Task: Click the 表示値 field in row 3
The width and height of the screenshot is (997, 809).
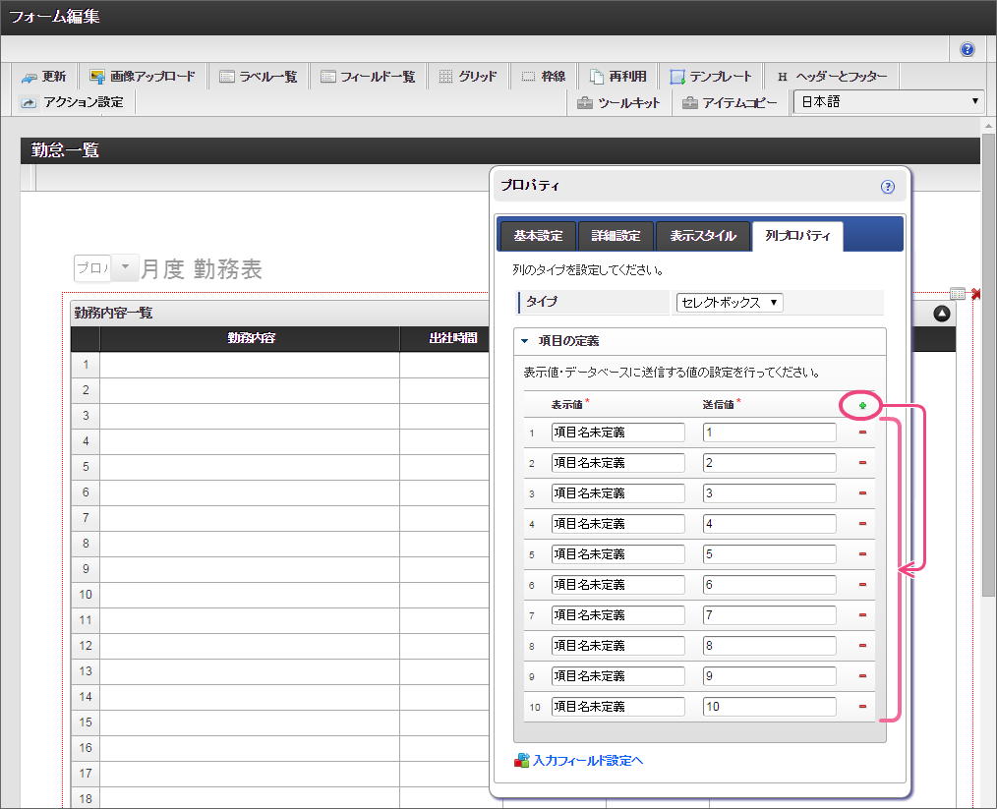Action: pyautogui.click(x=617, y=493)
